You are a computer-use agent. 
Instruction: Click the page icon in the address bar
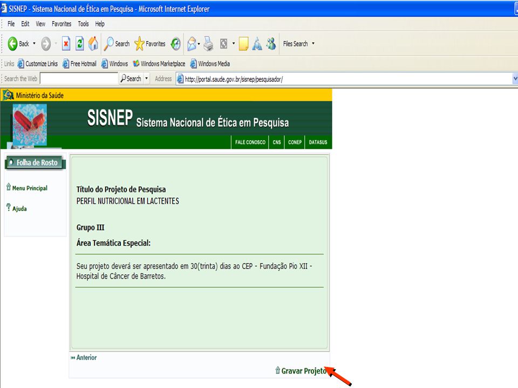click(180, 79)
